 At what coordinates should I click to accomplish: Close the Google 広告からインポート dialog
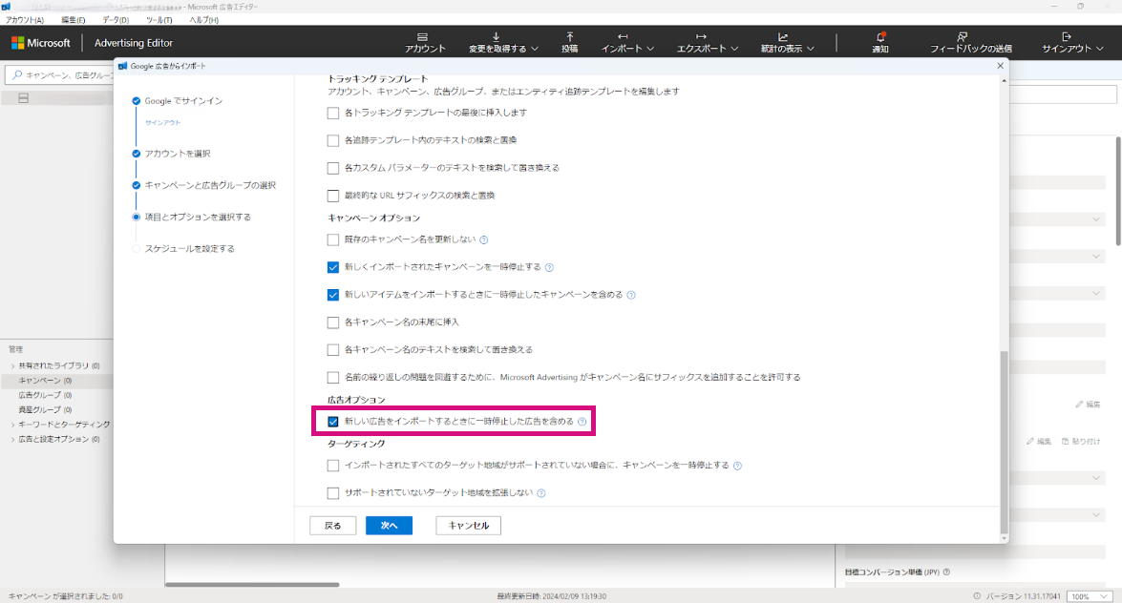tap(1001, 66)
